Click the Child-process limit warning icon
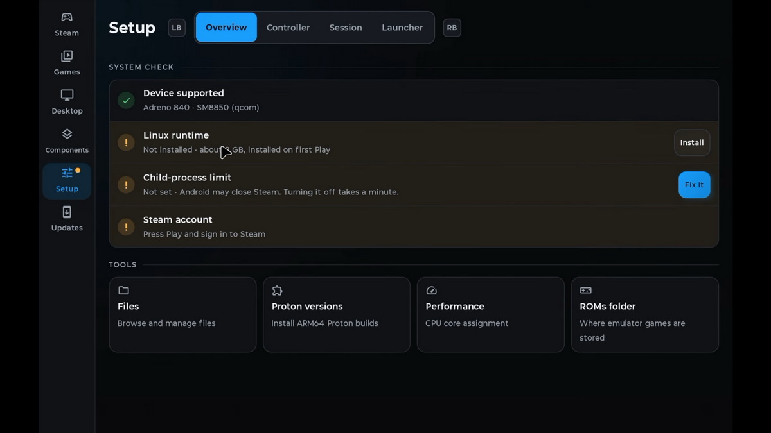The height and width of the screenshot is (433, 771). click(126, 185)
